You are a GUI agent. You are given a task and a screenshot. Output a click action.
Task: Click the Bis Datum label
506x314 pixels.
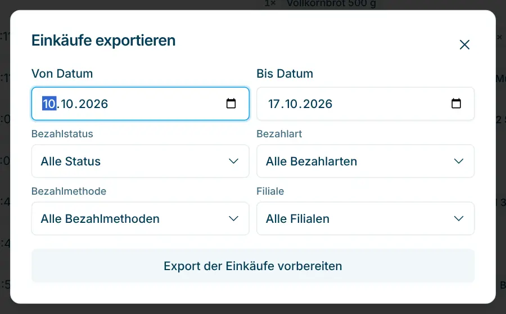click(x=284, y=74)
